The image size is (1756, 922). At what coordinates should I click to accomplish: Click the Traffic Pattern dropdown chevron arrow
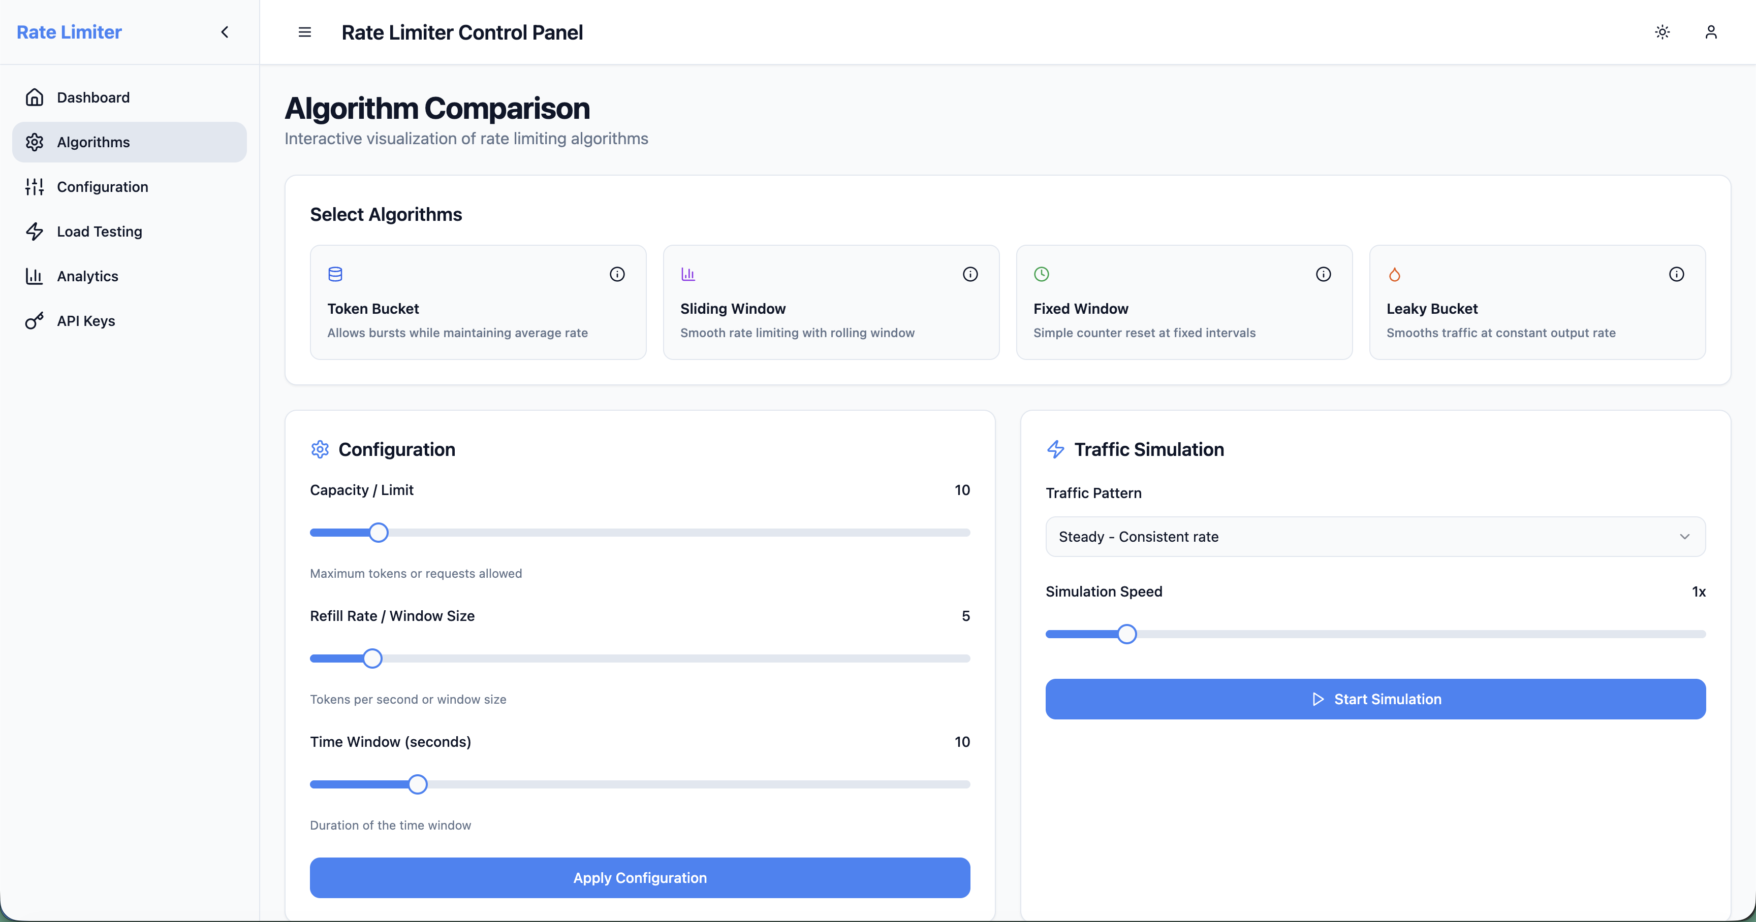[x=1684, y=537]
